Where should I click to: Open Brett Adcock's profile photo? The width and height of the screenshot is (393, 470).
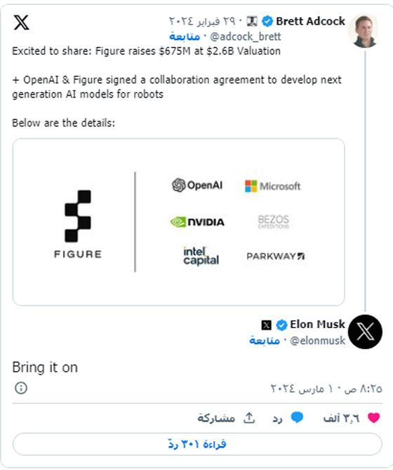coord(364,31)
